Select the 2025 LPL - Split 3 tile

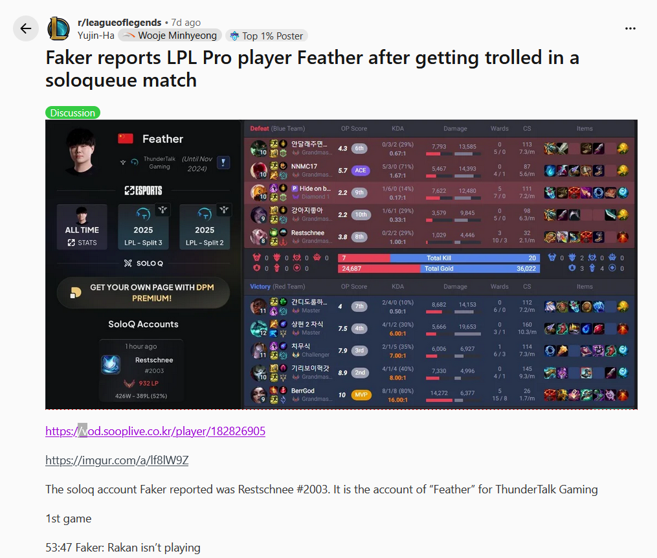[143, 228]
